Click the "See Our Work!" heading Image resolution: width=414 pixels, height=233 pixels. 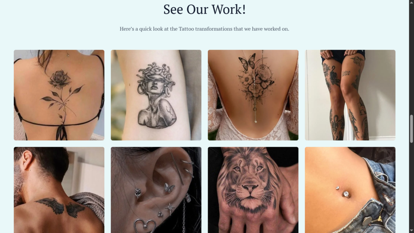pyautogui.click(x=204, y=9)
